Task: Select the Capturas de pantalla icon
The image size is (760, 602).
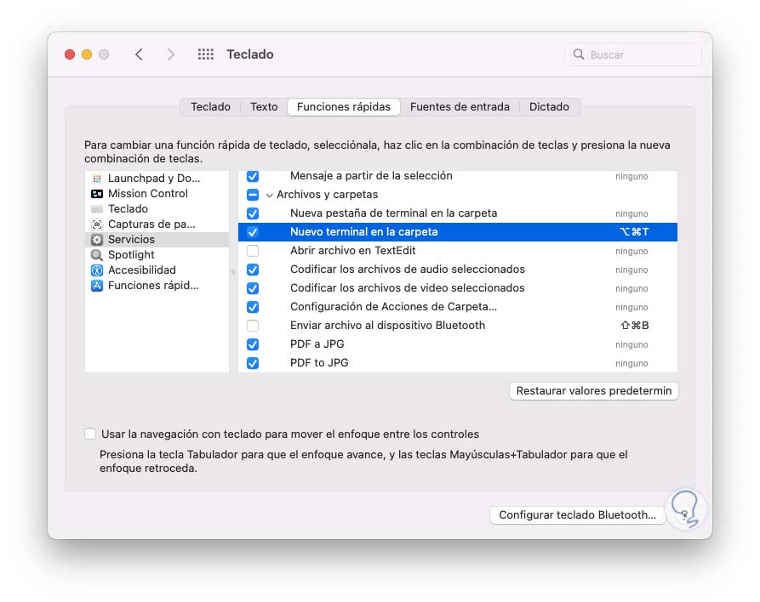Action: pyautogui.click(x=97, y=224)
